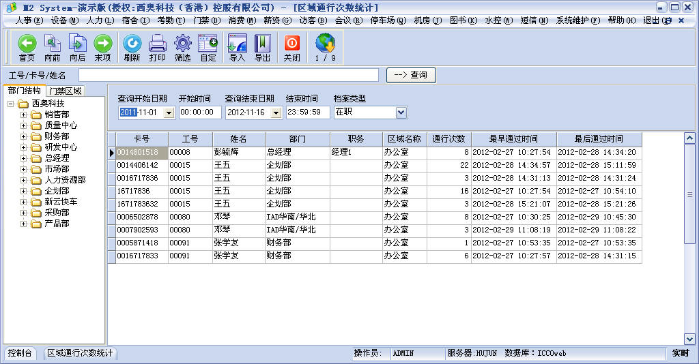
Task: Expand the 财务部 tree node
Action: (x=23, y=136)
